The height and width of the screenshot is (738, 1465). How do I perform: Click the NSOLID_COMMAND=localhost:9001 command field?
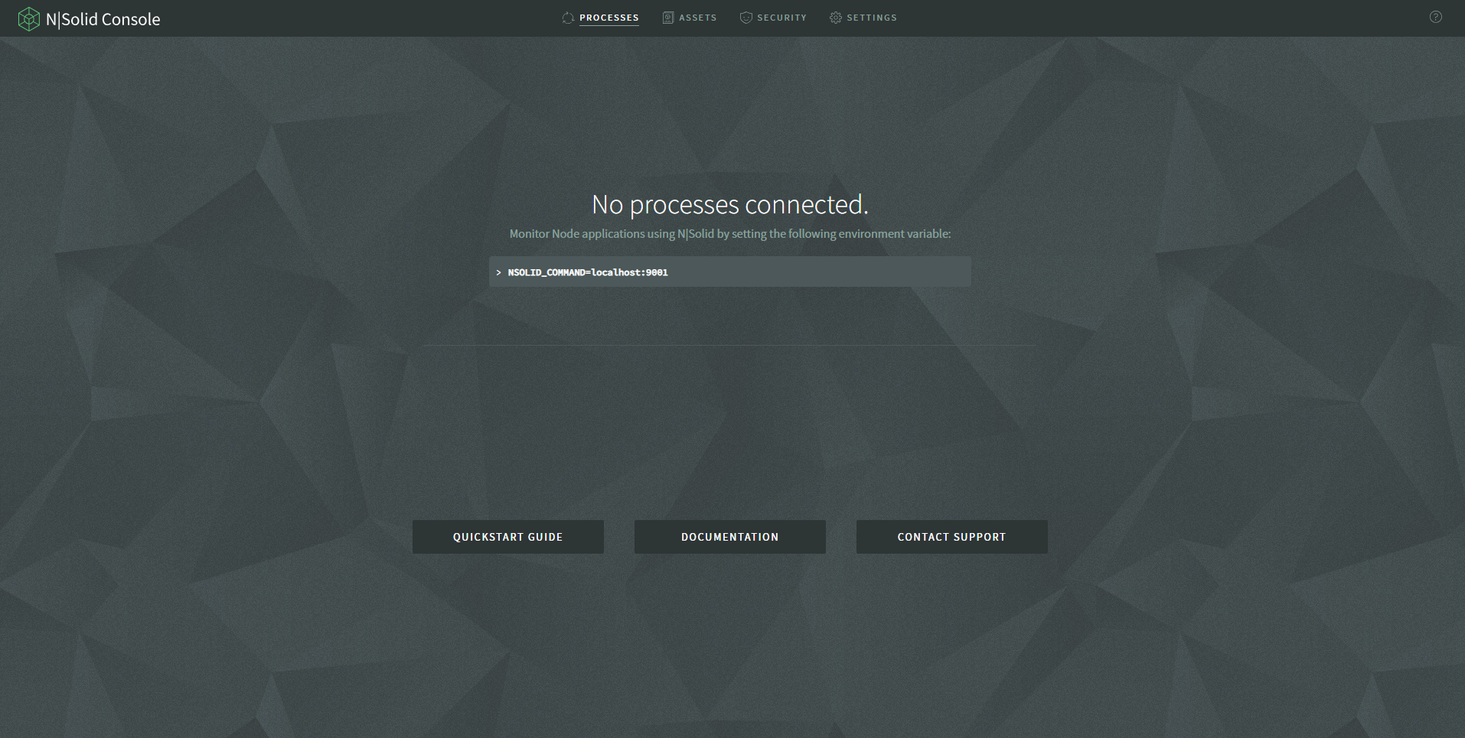pyautogui.click(x=730, y=271)
